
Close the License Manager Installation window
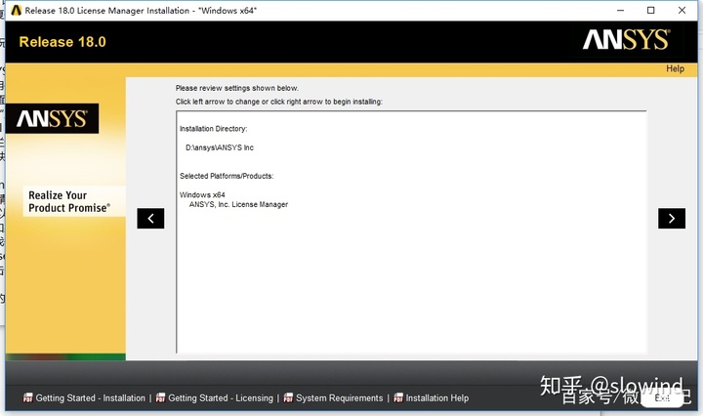point(682,11)
